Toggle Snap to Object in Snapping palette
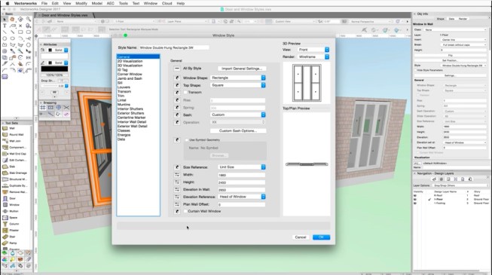 (x=50, y=107)
